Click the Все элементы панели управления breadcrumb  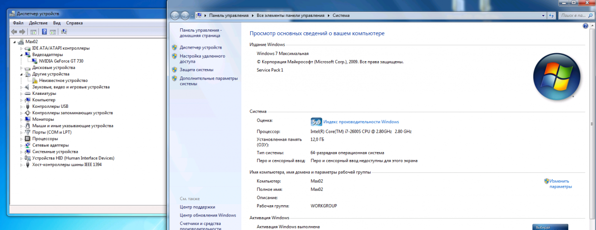(290, 15)
